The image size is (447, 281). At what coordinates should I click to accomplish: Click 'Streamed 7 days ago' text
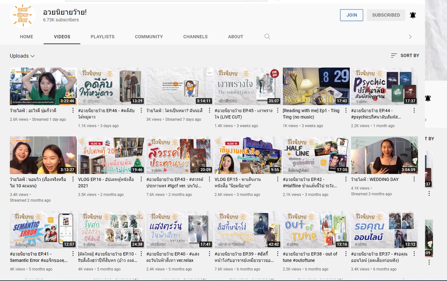pyautogui.click(x=183, y=119)
